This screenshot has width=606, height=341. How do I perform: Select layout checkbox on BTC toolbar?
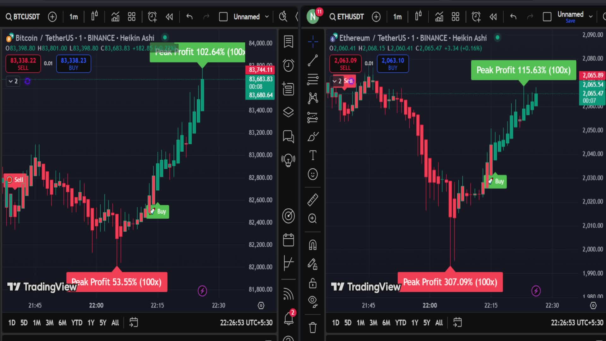click(x=223, y=17)
